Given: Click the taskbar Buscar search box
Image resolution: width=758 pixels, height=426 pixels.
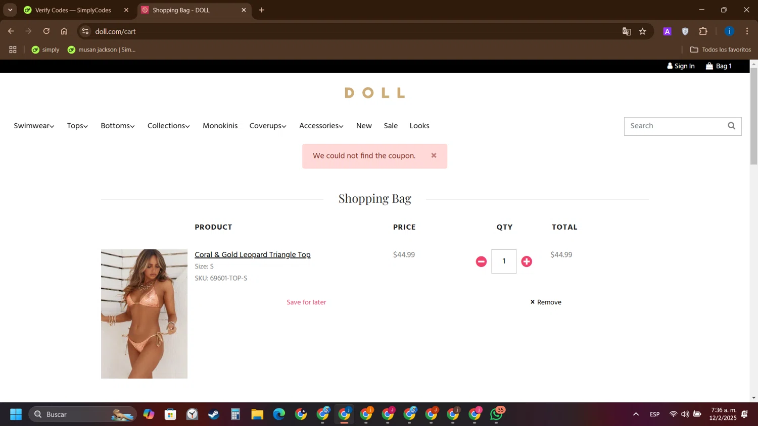Looking at the screenshot, I should pos(83,414).
